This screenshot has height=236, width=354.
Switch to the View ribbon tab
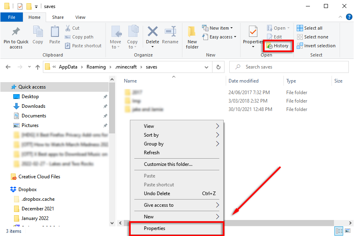pyautogui.click(x=80, y=17)
